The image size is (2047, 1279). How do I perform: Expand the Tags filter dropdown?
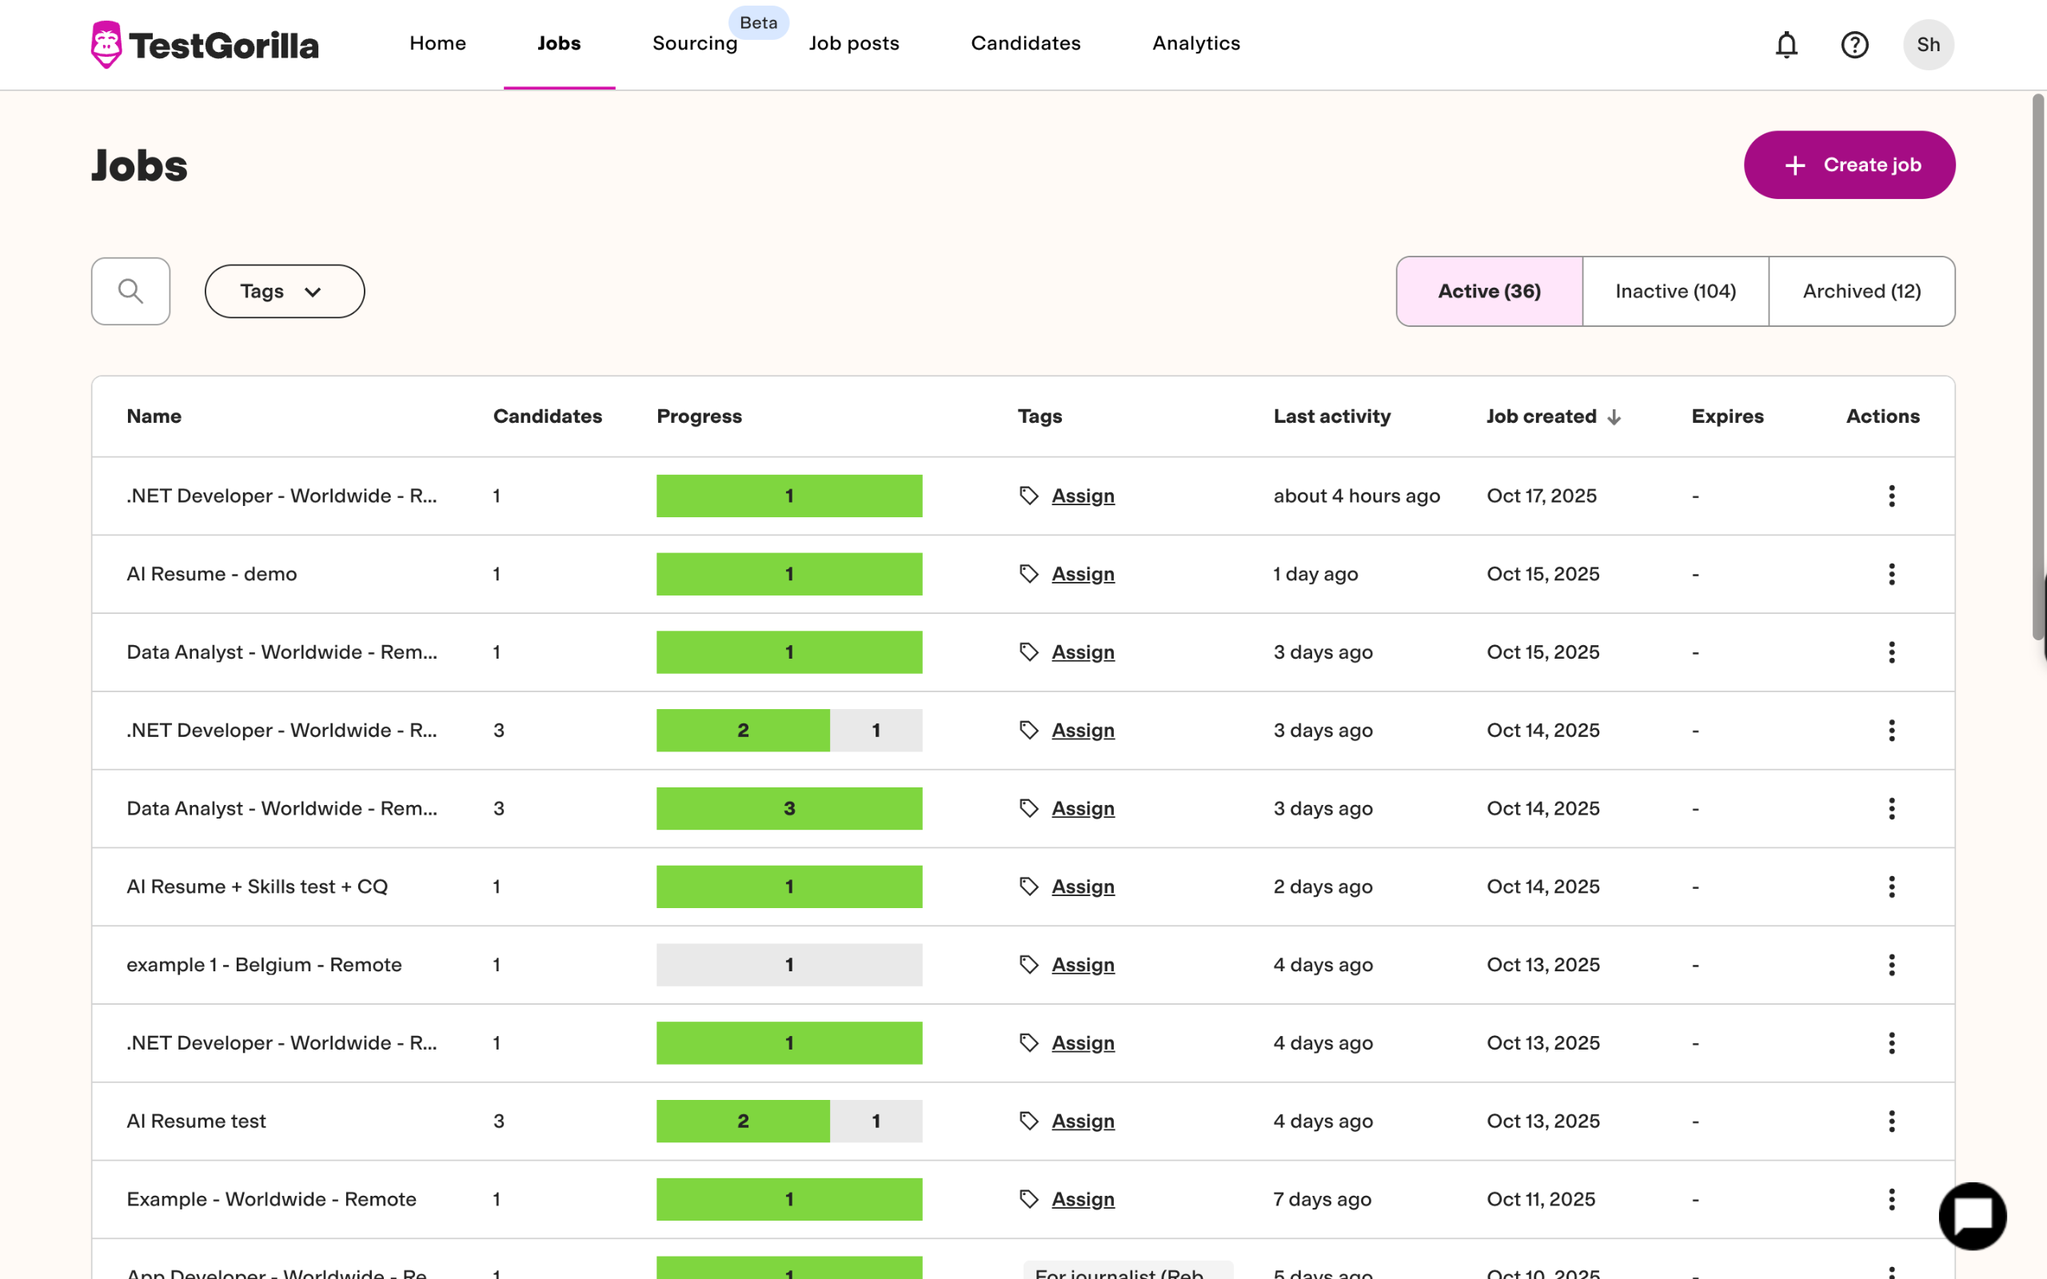pyautogui.click(x=284, y=291)
